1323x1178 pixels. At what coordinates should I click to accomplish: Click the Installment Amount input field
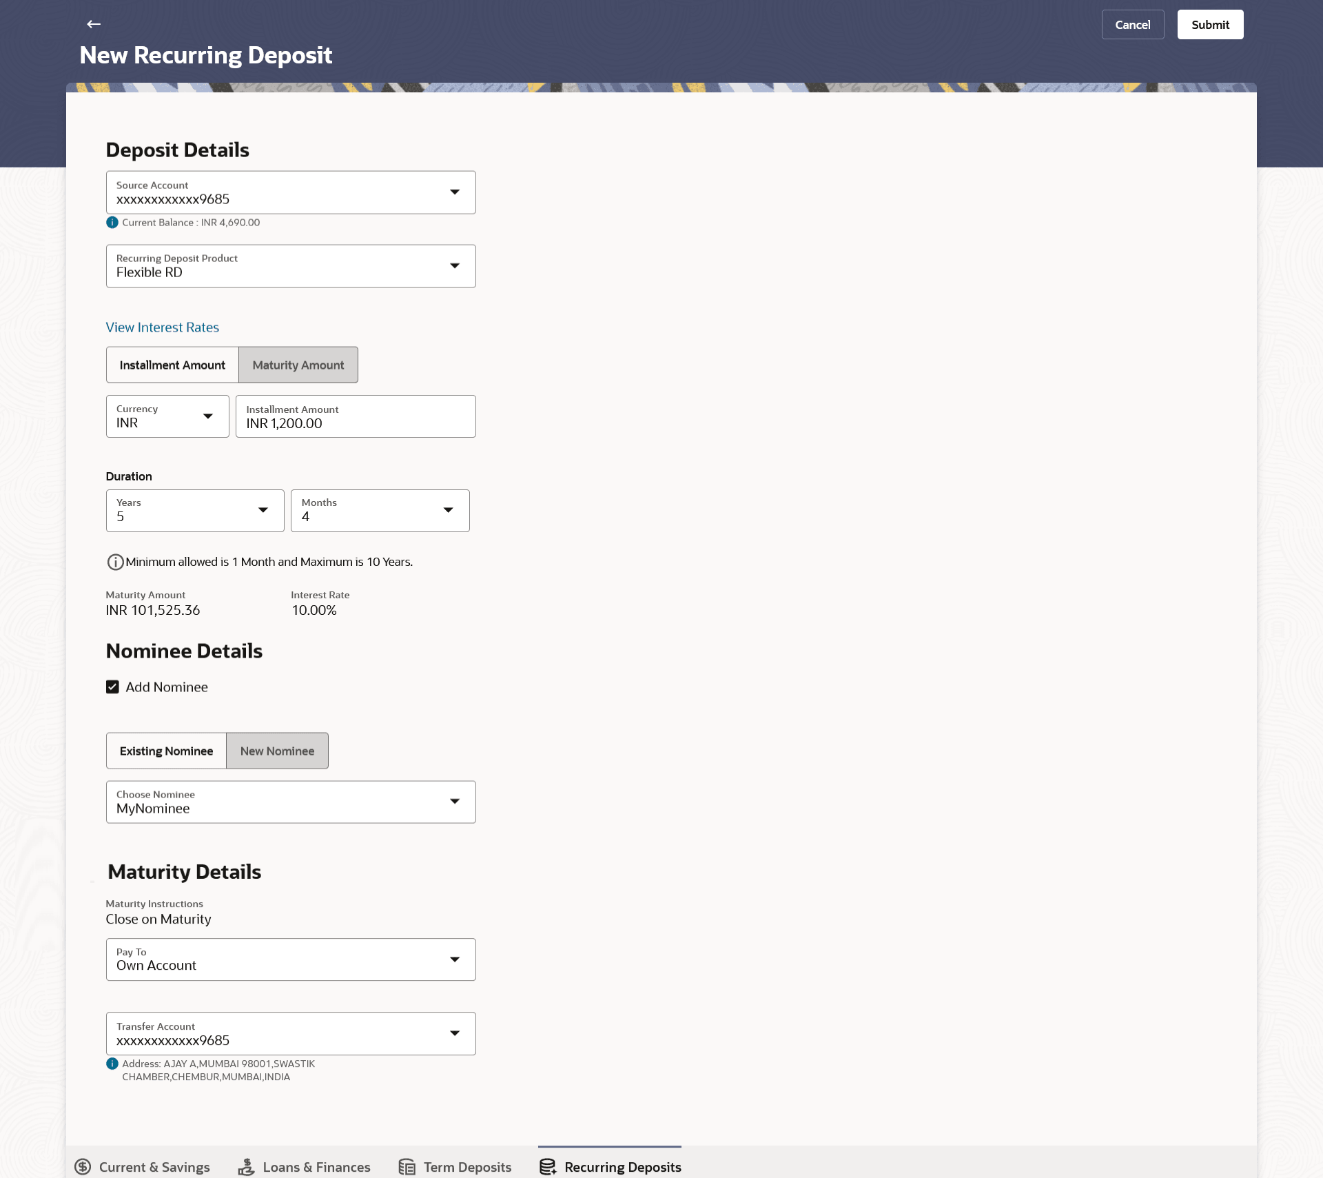356,417
